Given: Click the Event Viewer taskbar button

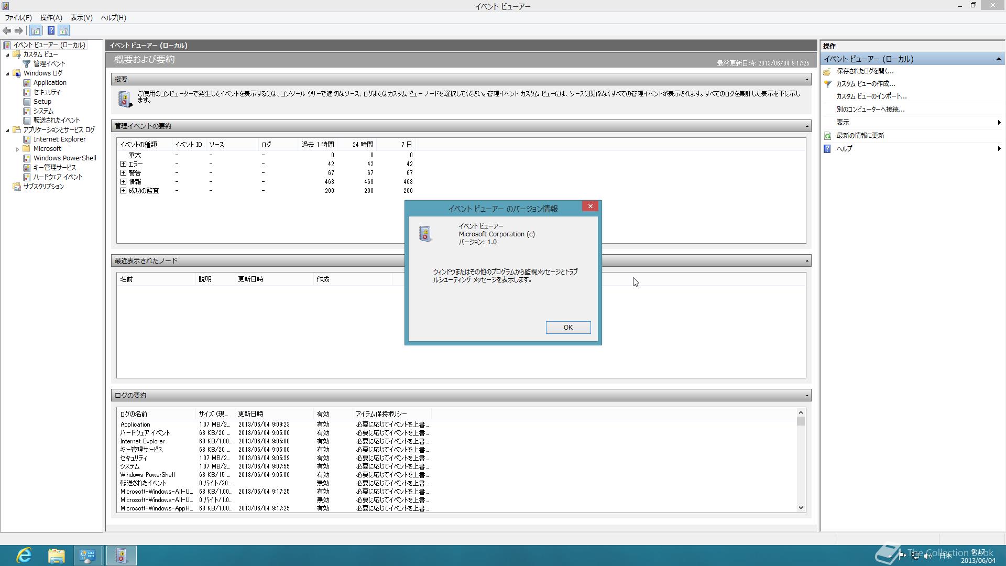Looking at the screenshot, I should pos(121,556).
